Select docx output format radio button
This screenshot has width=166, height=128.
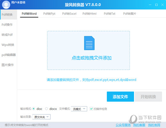pyautogui.click(x=46, y=109)
